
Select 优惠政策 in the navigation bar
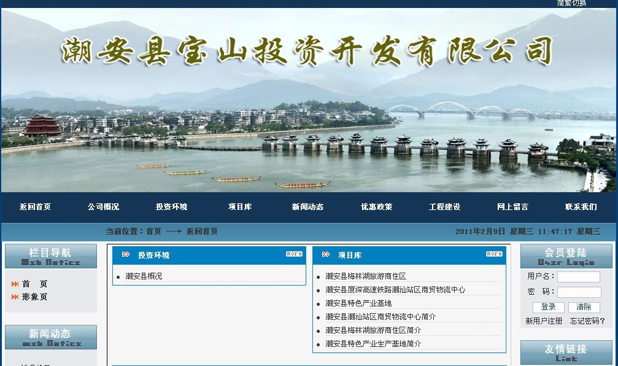[376, 207]
